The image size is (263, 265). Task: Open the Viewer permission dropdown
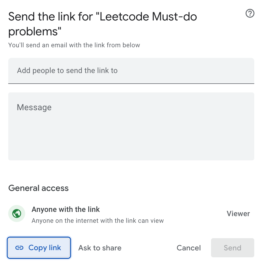click(x=238, y=213)
